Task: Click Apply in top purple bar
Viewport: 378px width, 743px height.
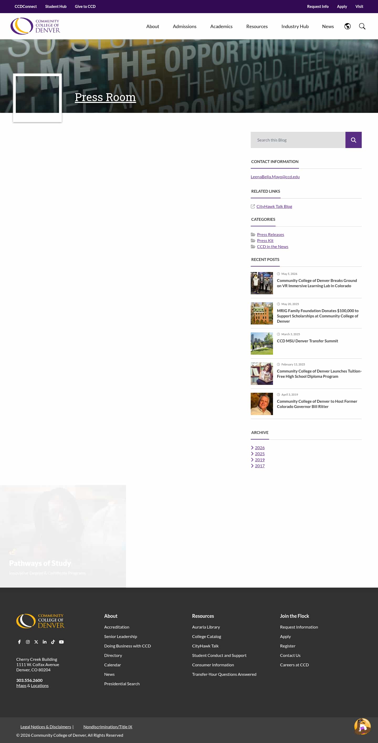Action: coord(342,6)
